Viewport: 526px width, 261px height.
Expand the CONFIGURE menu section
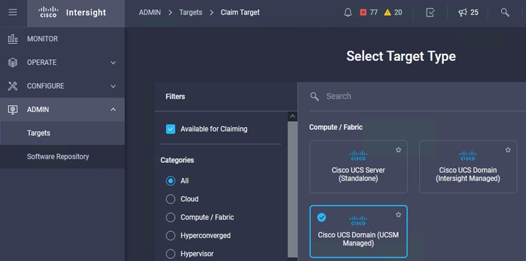pyautogui.click(x=62, y=86)
